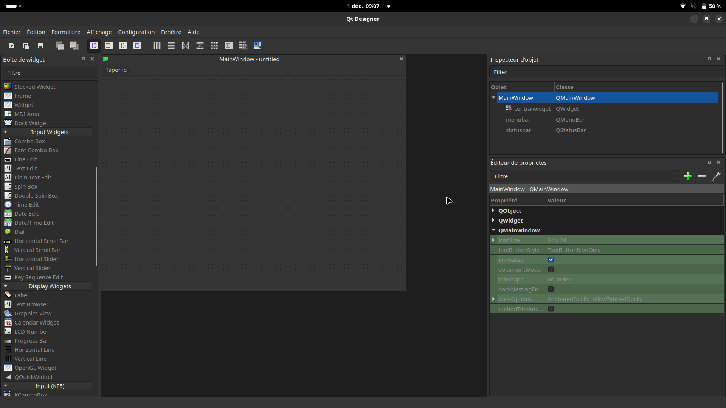The image size is (726, 408).
Task: Enable the documentMode checkbox
Action: pos(551,270)
